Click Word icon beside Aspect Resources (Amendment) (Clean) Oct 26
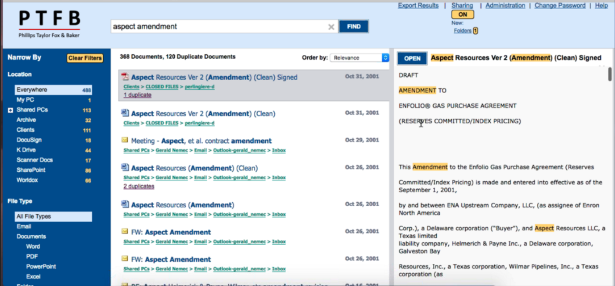 click(125, 168)
